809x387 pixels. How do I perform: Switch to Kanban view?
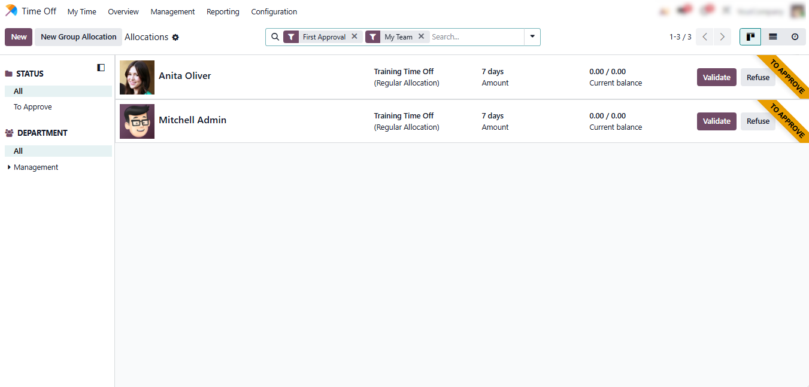(750, 37)
